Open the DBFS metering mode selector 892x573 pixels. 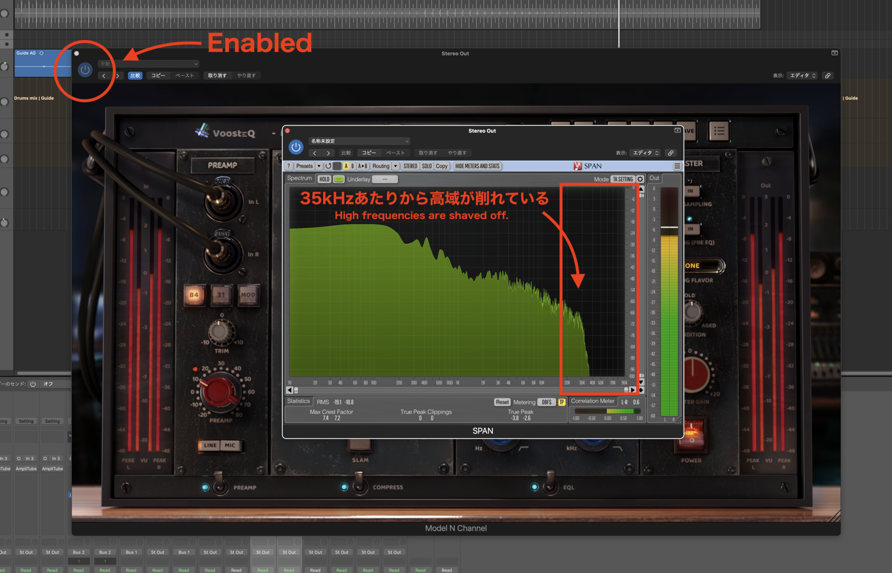tap(547, 402)
